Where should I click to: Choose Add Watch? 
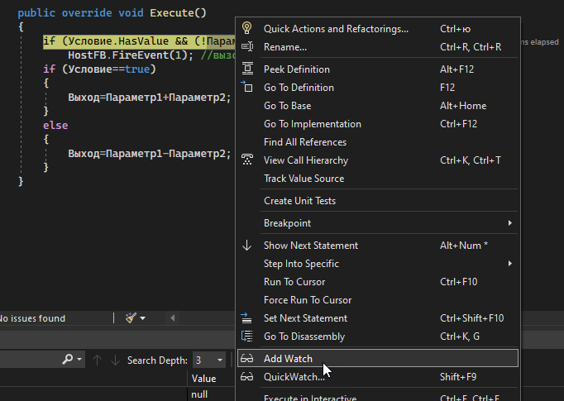(378, 358)
